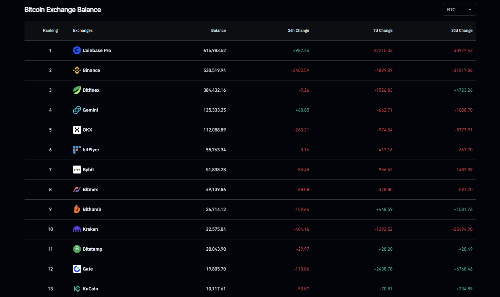Click the Kraken logo icon
500x297 pixels.
point(77,229)
